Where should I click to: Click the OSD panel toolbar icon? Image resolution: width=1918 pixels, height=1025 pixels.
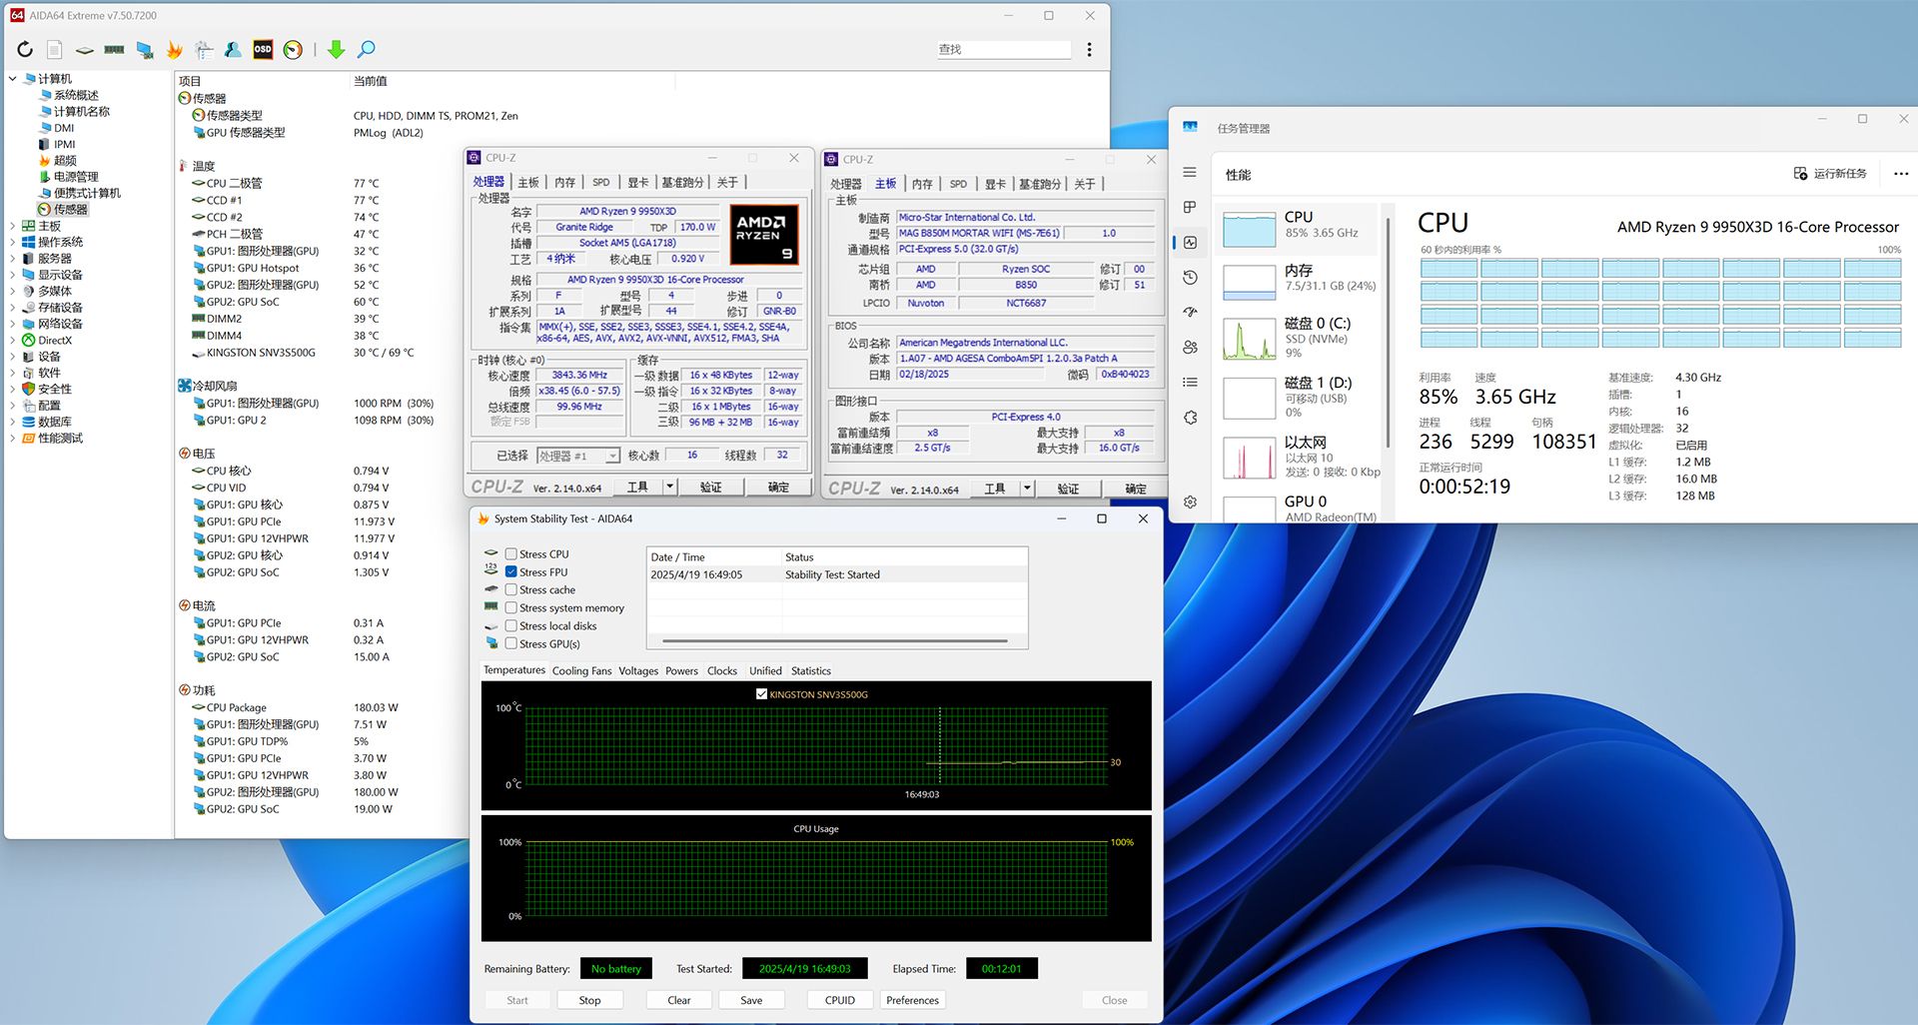263,49
